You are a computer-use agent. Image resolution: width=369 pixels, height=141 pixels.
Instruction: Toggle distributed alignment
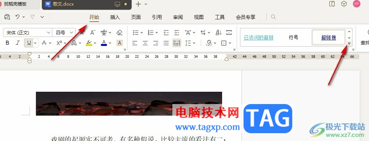(177, 43)
